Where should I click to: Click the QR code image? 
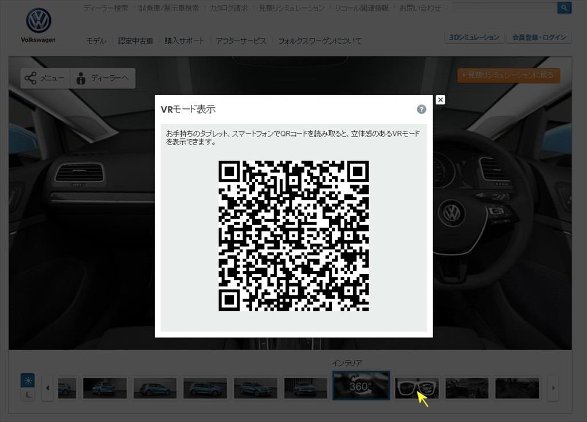click(x=294, y=236)
